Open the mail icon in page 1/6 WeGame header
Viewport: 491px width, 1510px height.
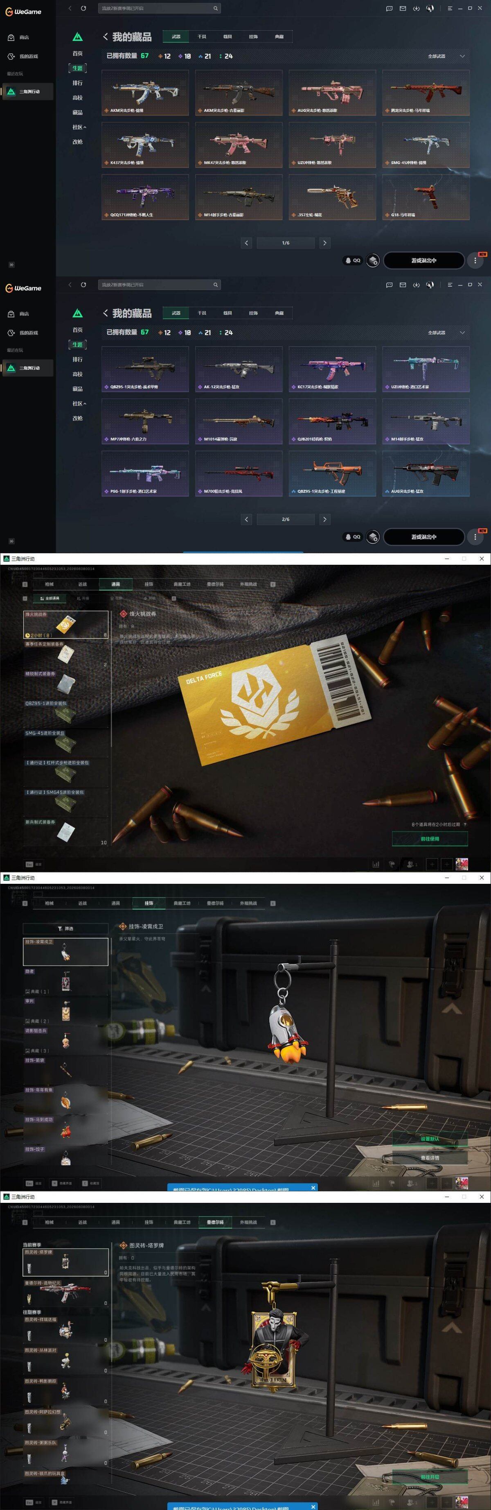[x=403, y=8]
